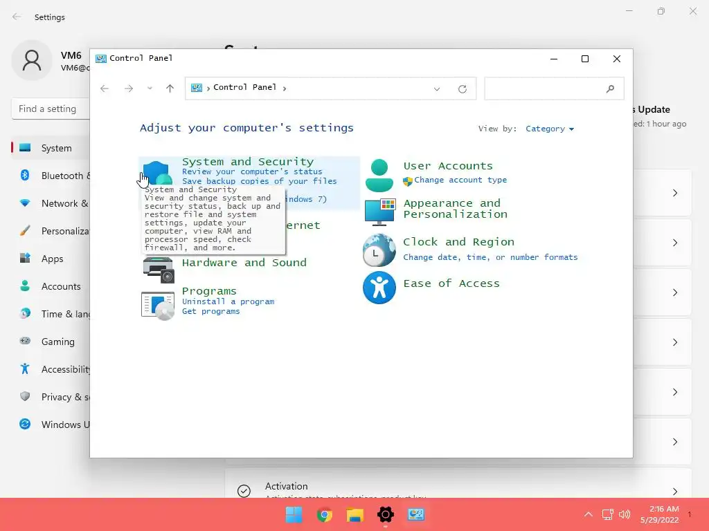The image size is (709, 531).
Task: Click the breadcrumb arrow before Control Panel
Action: click(x=208, y=88)
